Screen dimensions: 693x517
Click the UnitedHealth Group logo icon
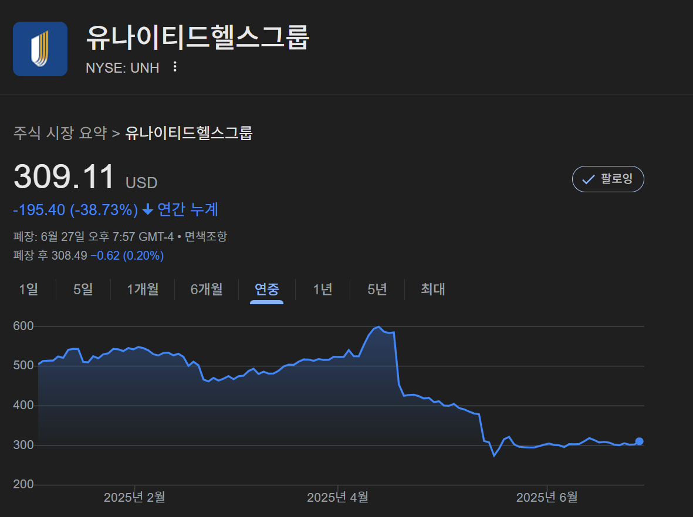click(40, 49)
